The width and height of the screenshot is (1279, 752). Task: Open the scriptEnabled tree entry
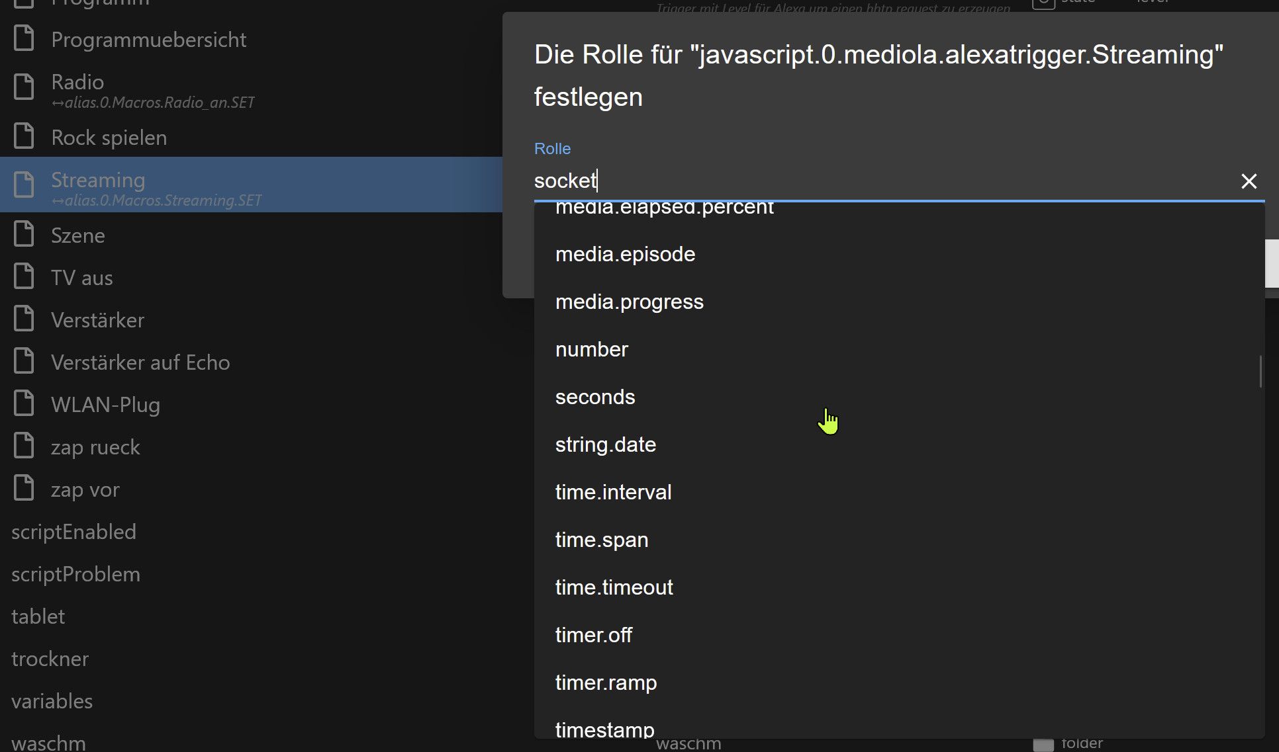click(73, 532)
